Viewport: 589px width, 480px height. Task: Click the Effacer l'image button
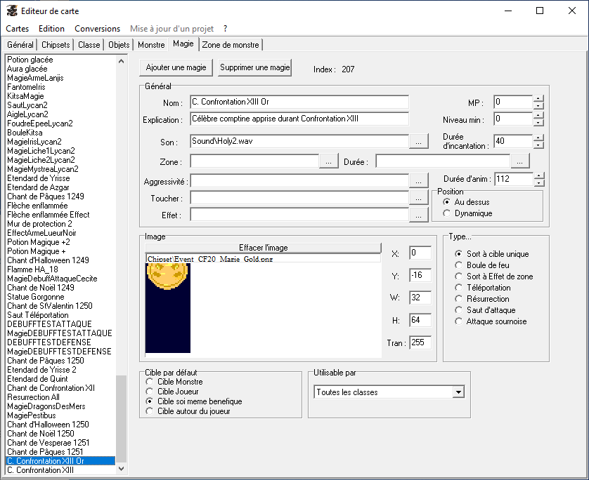[263, 248]
